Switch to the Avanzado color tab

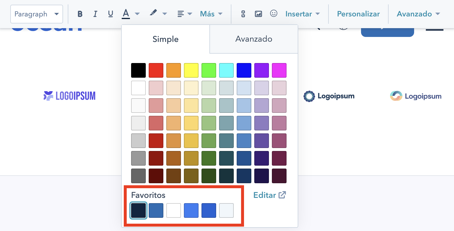pos(253,39)
